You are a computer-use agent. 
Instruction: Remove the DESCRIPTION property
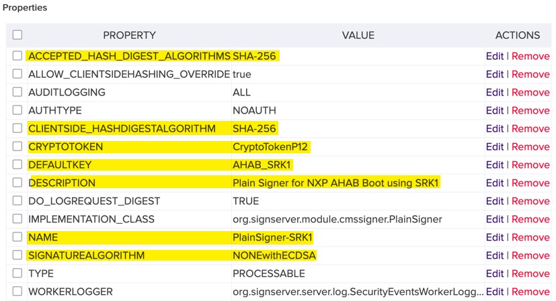tap(530, 183)
